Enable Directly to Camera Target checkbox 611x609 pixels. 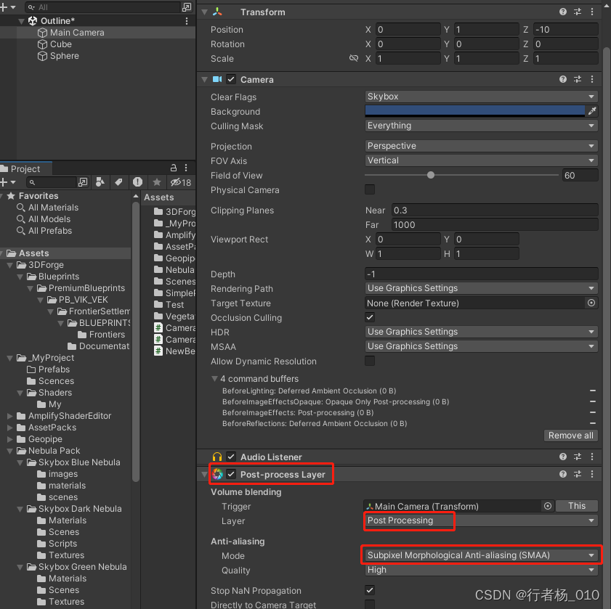(x=370, y=604)
